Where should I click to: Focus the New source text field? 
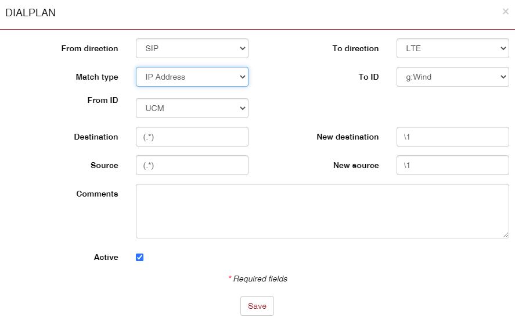pyautogui.click(x=452, y=165)
